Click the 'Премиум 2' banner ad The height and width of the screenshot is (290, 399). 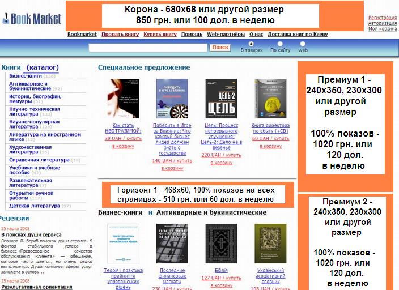[x=345, y=242]
